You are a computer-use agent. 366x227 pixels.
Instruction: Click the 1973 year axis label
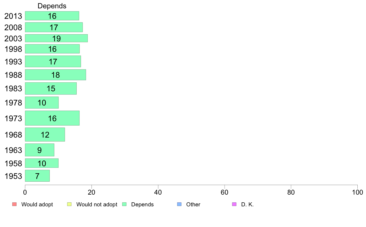point(13,118)
